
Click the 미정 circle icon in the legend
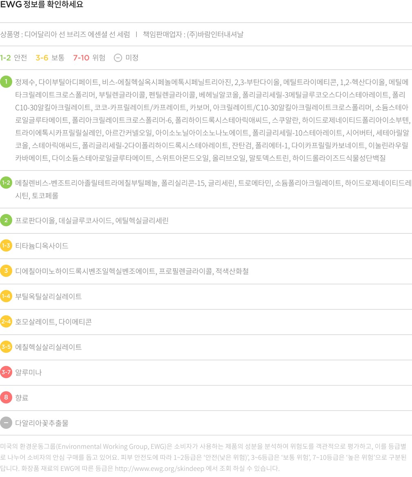[x=117, y=58]
